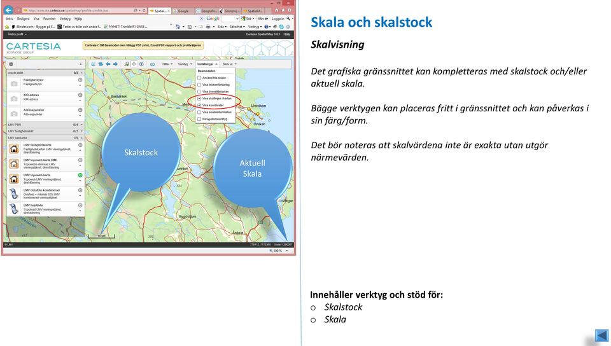The image size is (611, 346).
Task: Click the refresh layers icon in map toolbar
Action: (x=101, y=64)
